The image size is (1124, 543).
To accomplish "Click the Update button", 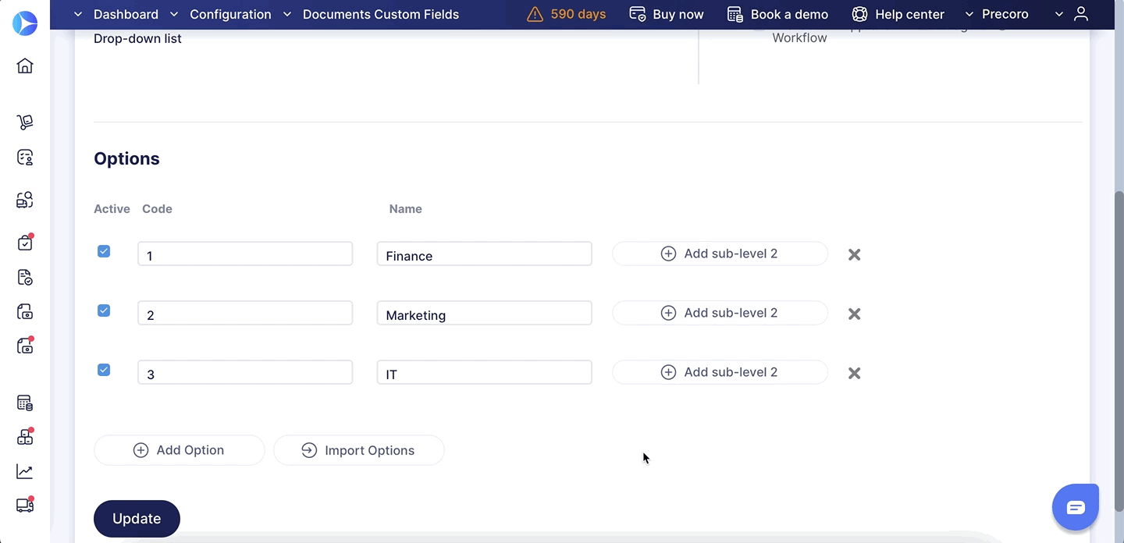I will point(137,519).
